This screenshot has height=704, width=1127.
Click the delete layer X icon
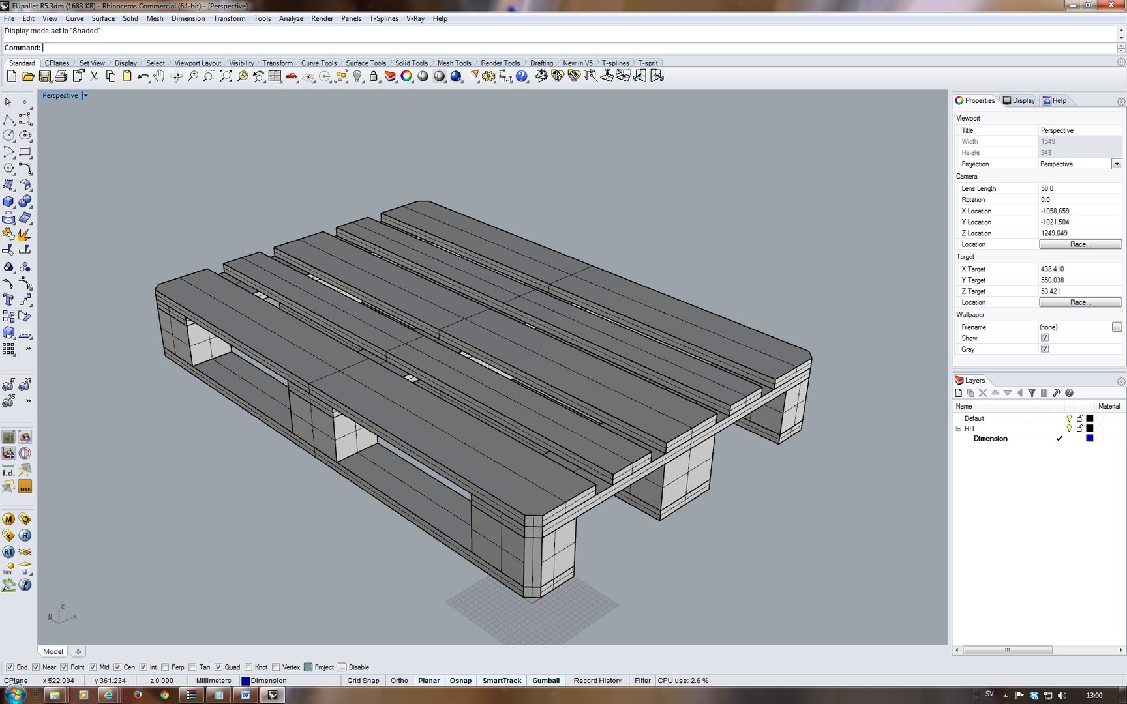click(x=983, y=393)
